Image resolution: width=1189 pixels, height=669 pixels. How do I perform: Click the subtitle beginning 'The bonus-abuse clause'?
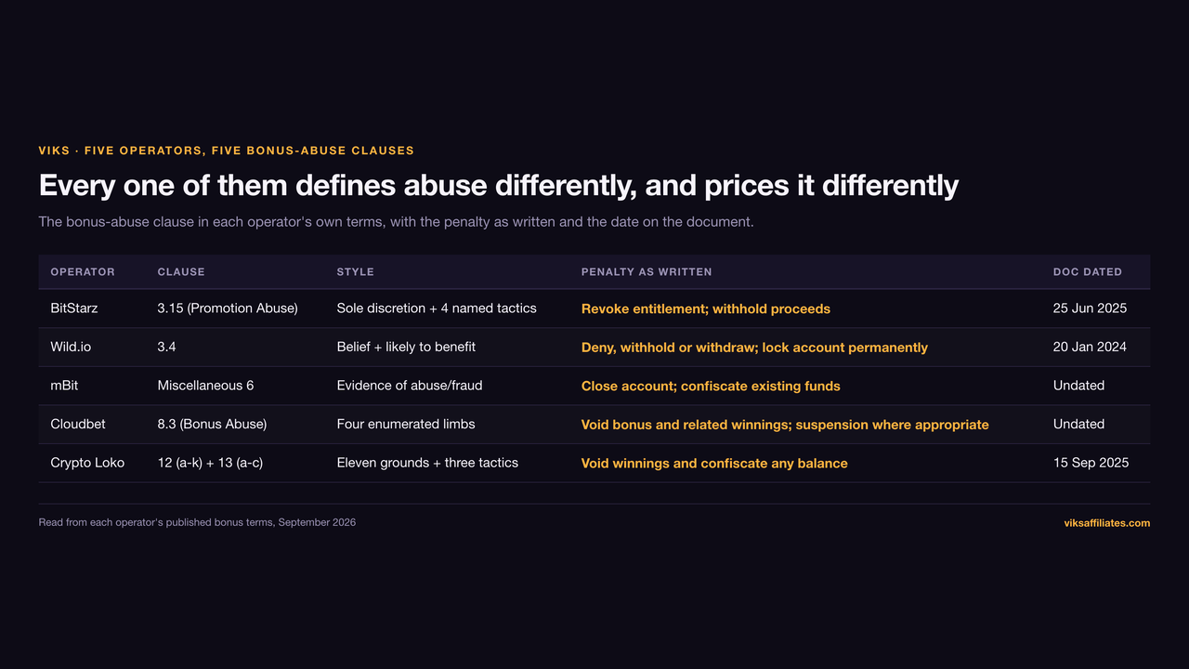coord(396,222)
